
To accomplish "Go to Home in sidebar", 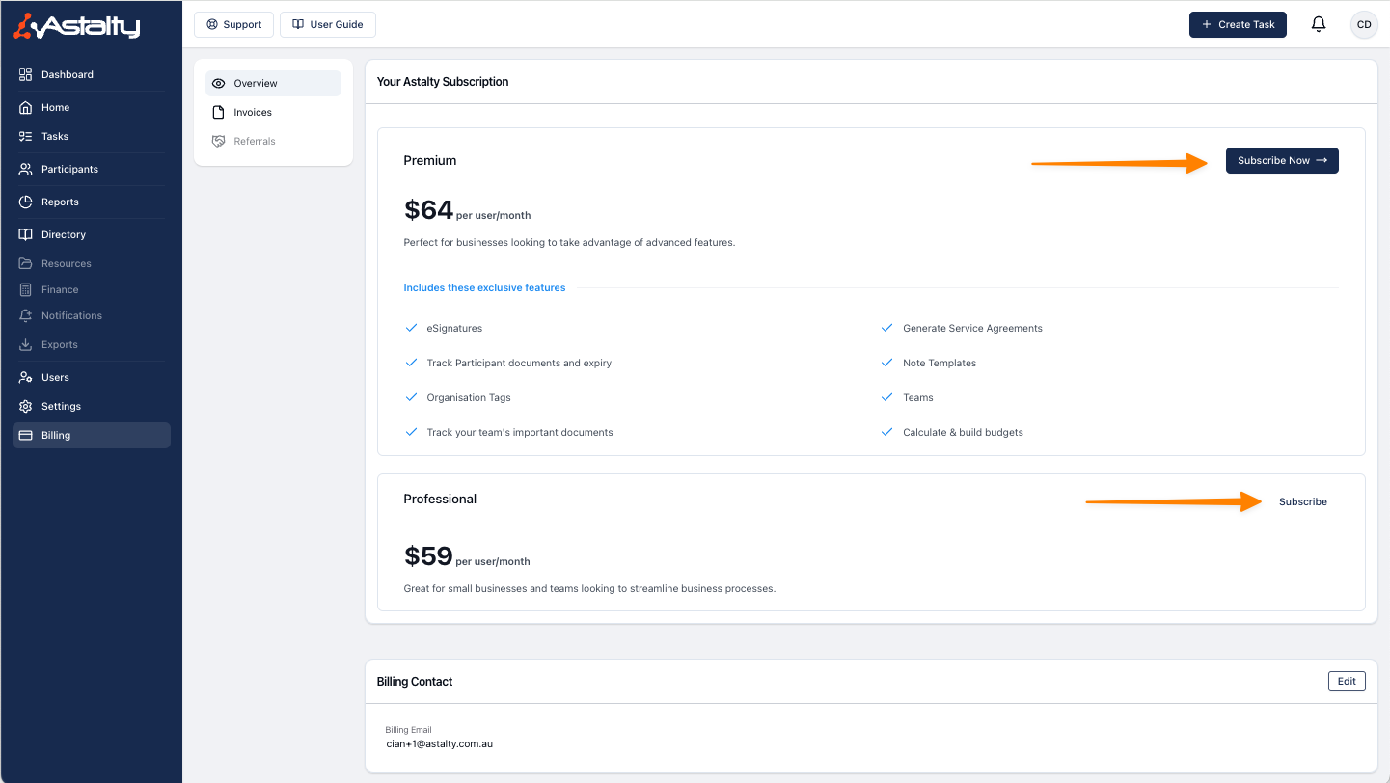I will (x=92, y=107).
